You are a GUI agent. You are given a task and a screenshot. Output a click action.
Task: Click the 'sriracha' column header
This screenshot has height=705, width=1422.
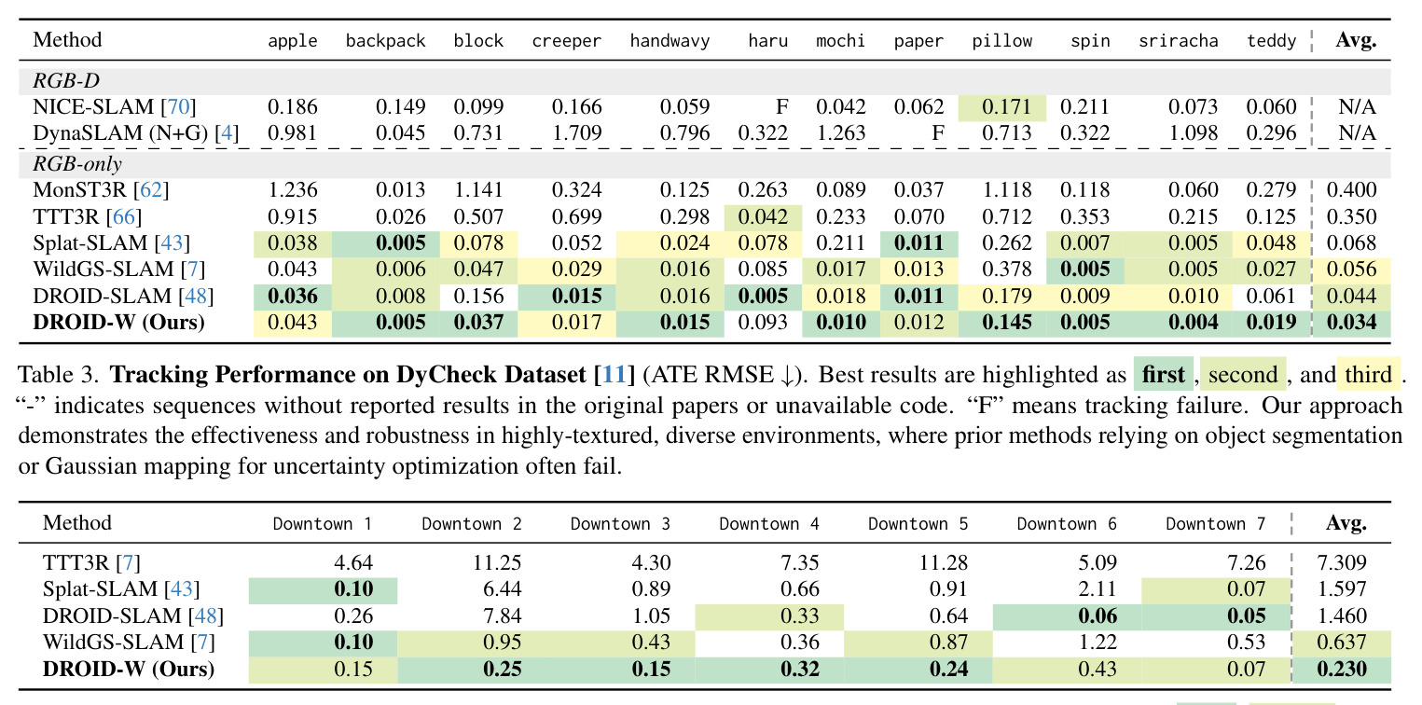1178,41
